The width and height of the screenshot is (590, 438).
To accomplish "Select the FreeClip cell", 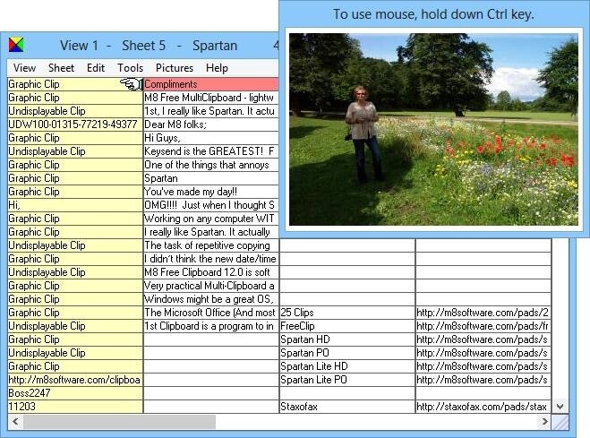I will pyautogui.click(x=346, y=326).
